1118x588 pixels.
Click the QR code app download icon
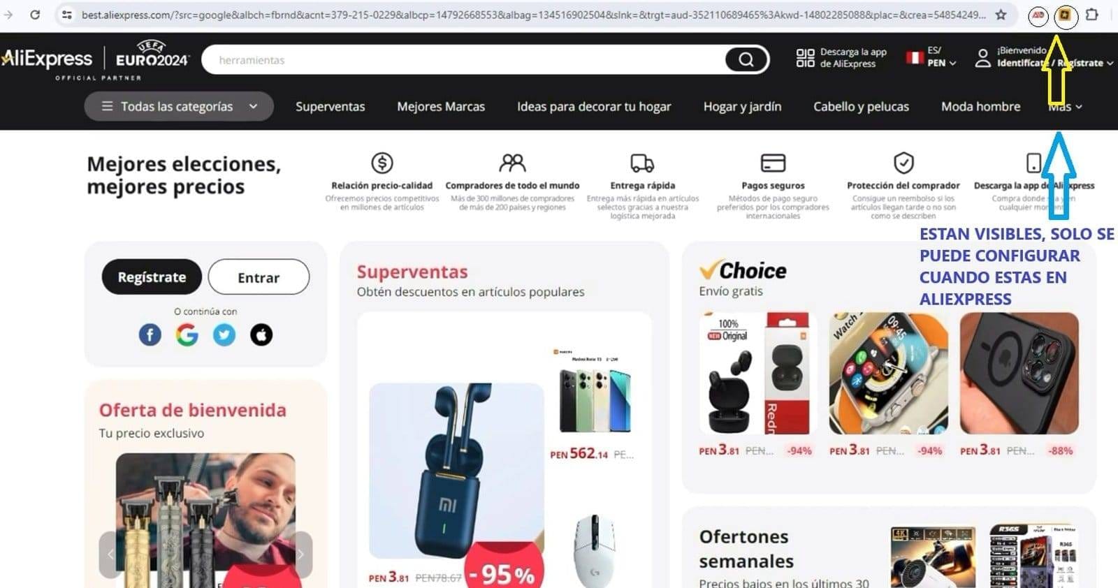point(805,57)
